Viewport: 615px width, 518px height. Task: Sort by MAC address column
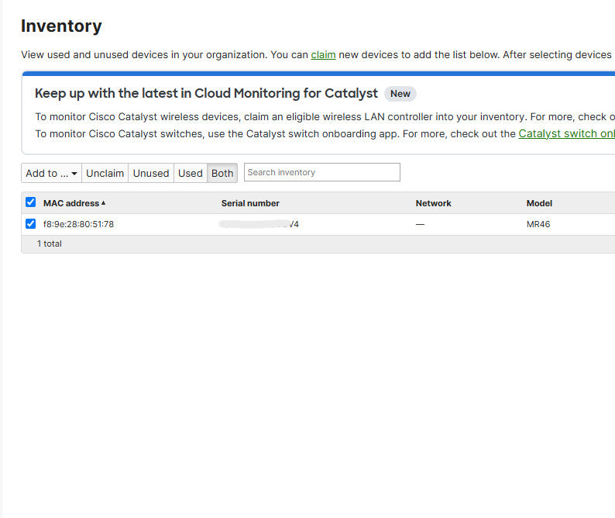(74, 203)
